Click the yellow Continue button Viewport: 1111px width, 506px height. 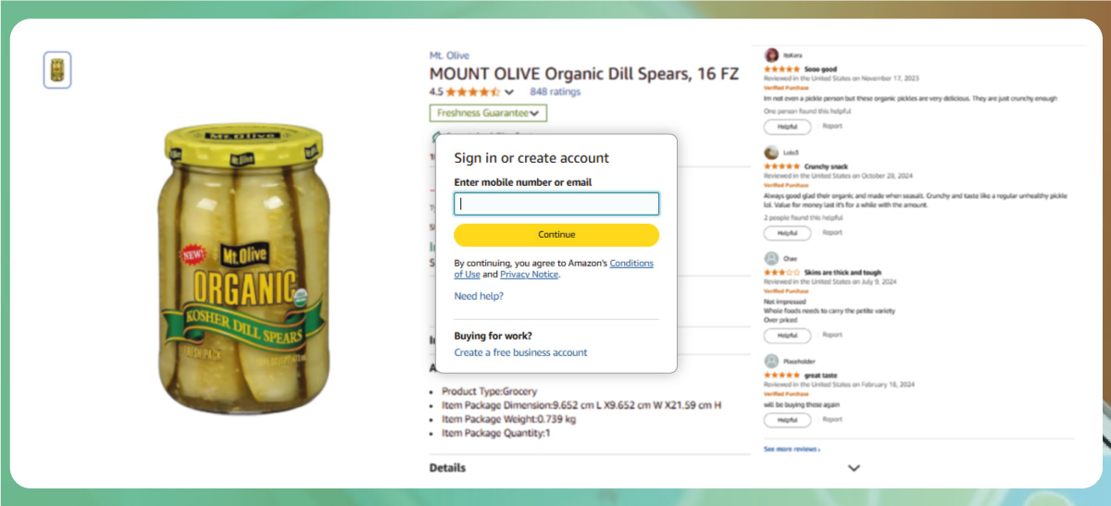click(556, 235)
